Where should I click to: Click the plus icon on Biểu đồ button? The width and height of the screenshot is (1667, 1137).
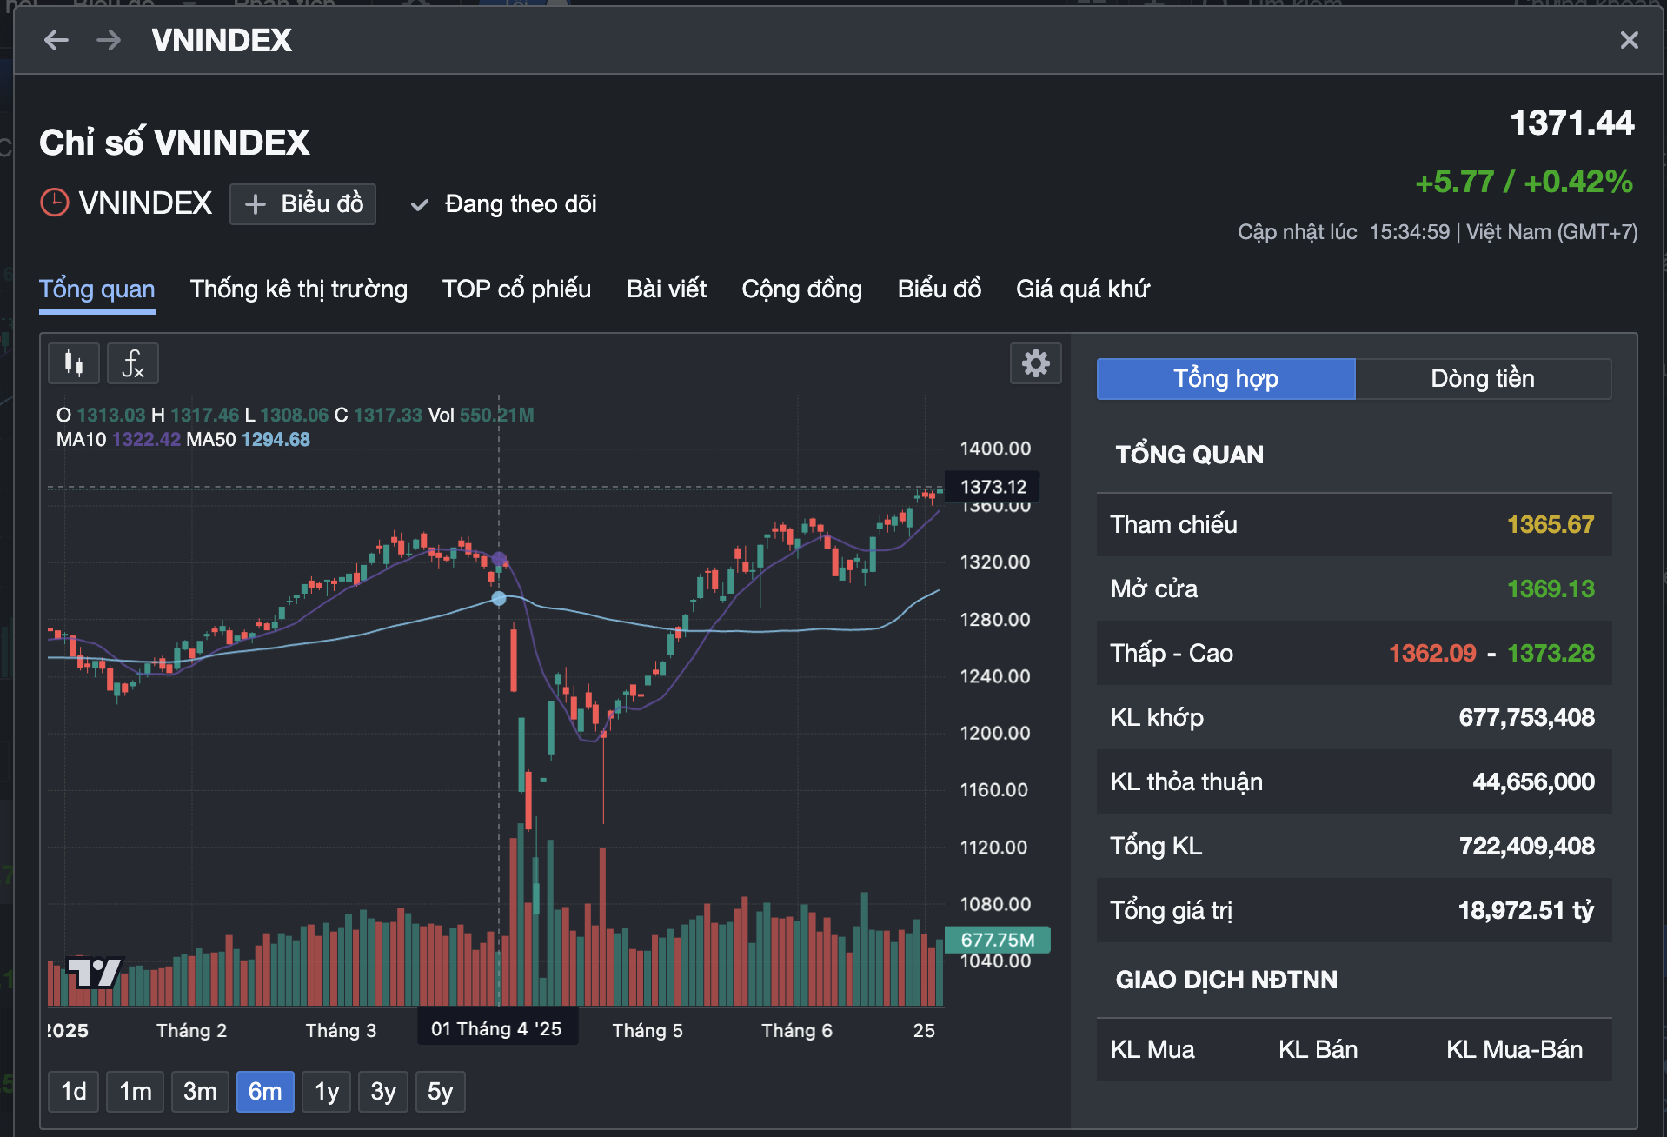255,203
